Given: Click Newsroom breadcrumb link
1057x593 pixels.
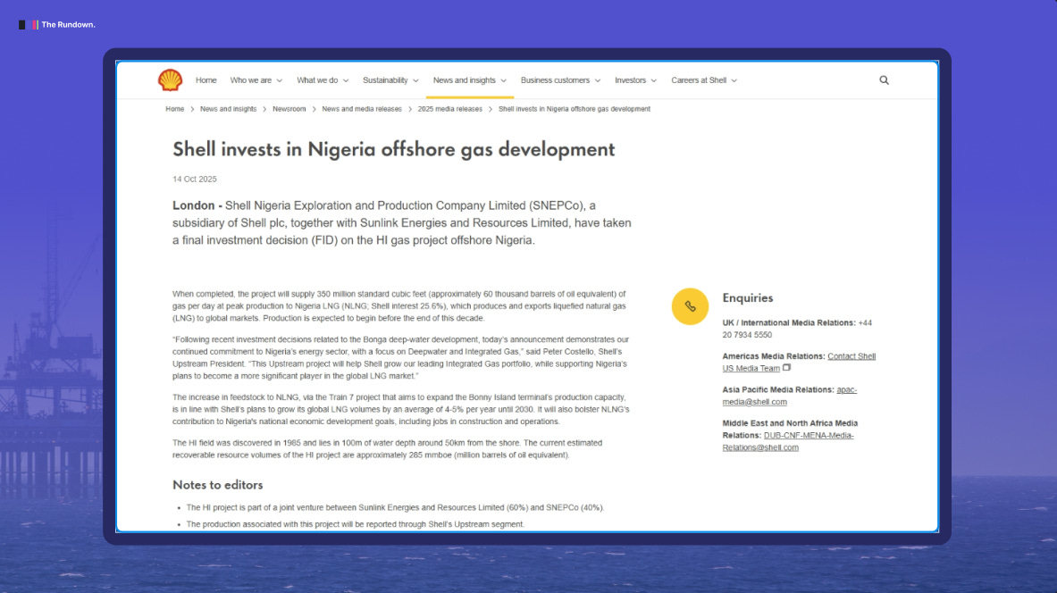Looking at the screenshot, I should [x=289, y=108].
